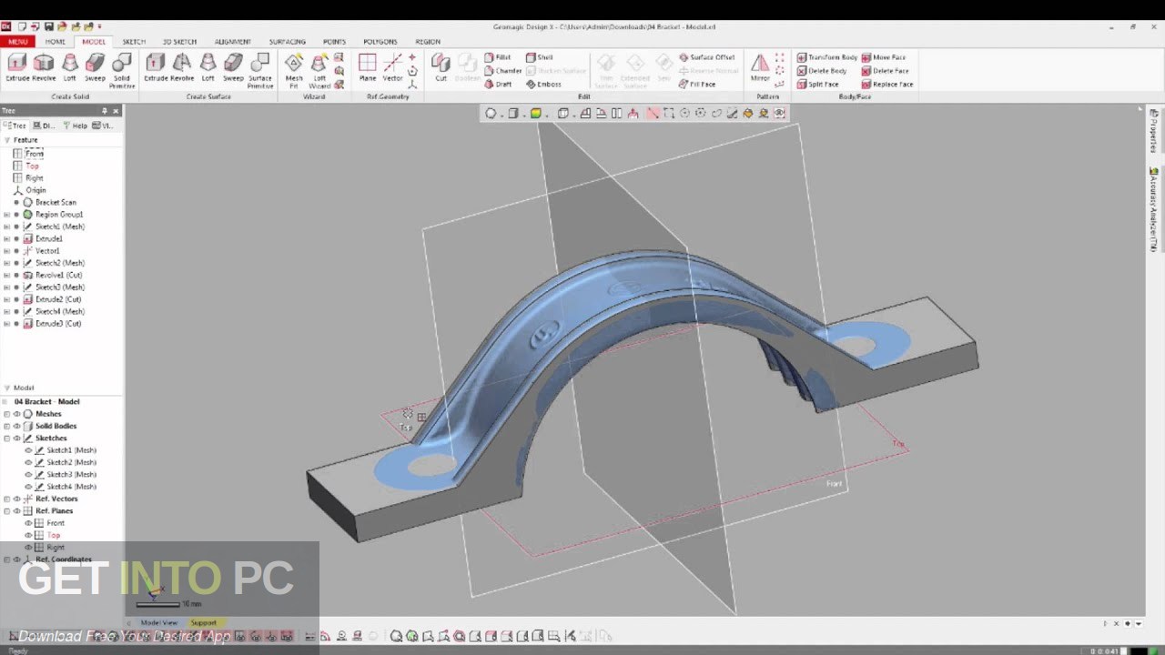Apply the Fillet tool
Viewport: 1165px width, 655px height.
click(498, 57)
